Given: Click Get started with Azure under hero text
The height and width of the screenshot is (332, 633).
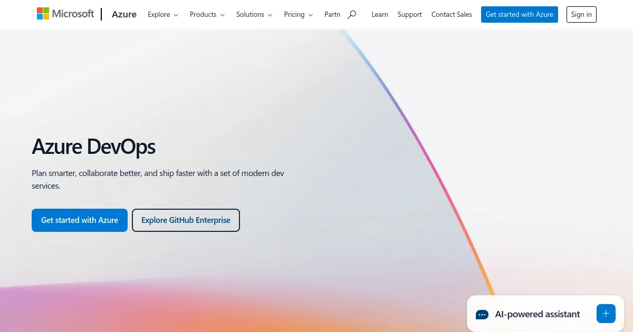Looking at the screenshot, I should click(x=80, y=220).
